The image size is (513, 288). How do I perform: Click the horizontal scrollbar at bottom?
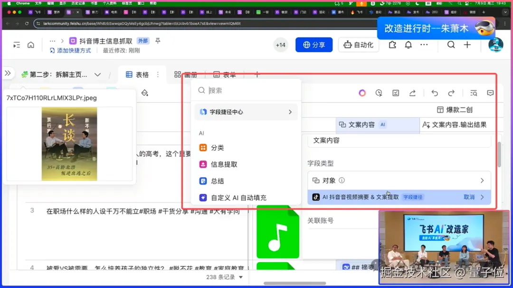(294, 283)
